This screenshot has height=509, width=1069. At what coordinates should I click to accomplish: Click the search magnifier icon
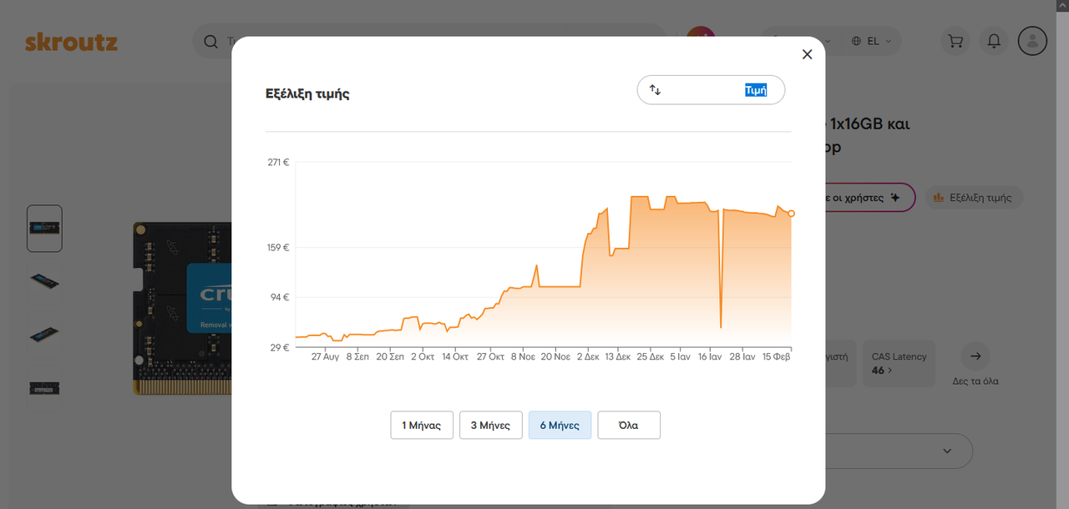[210, 41]
